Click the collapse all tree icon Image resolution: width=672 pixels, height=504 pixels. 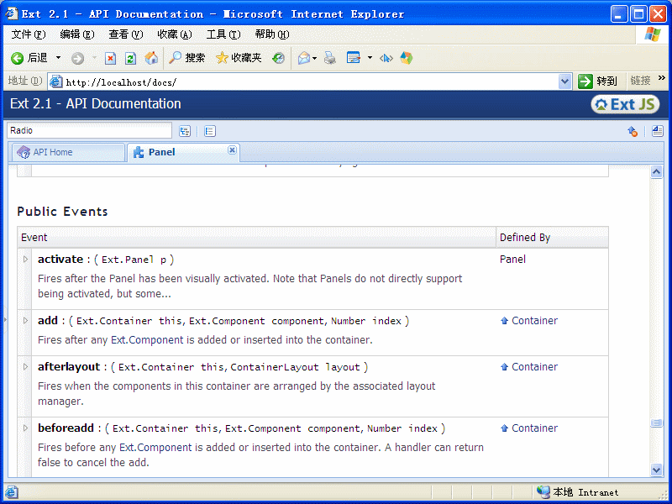point(209,131)
